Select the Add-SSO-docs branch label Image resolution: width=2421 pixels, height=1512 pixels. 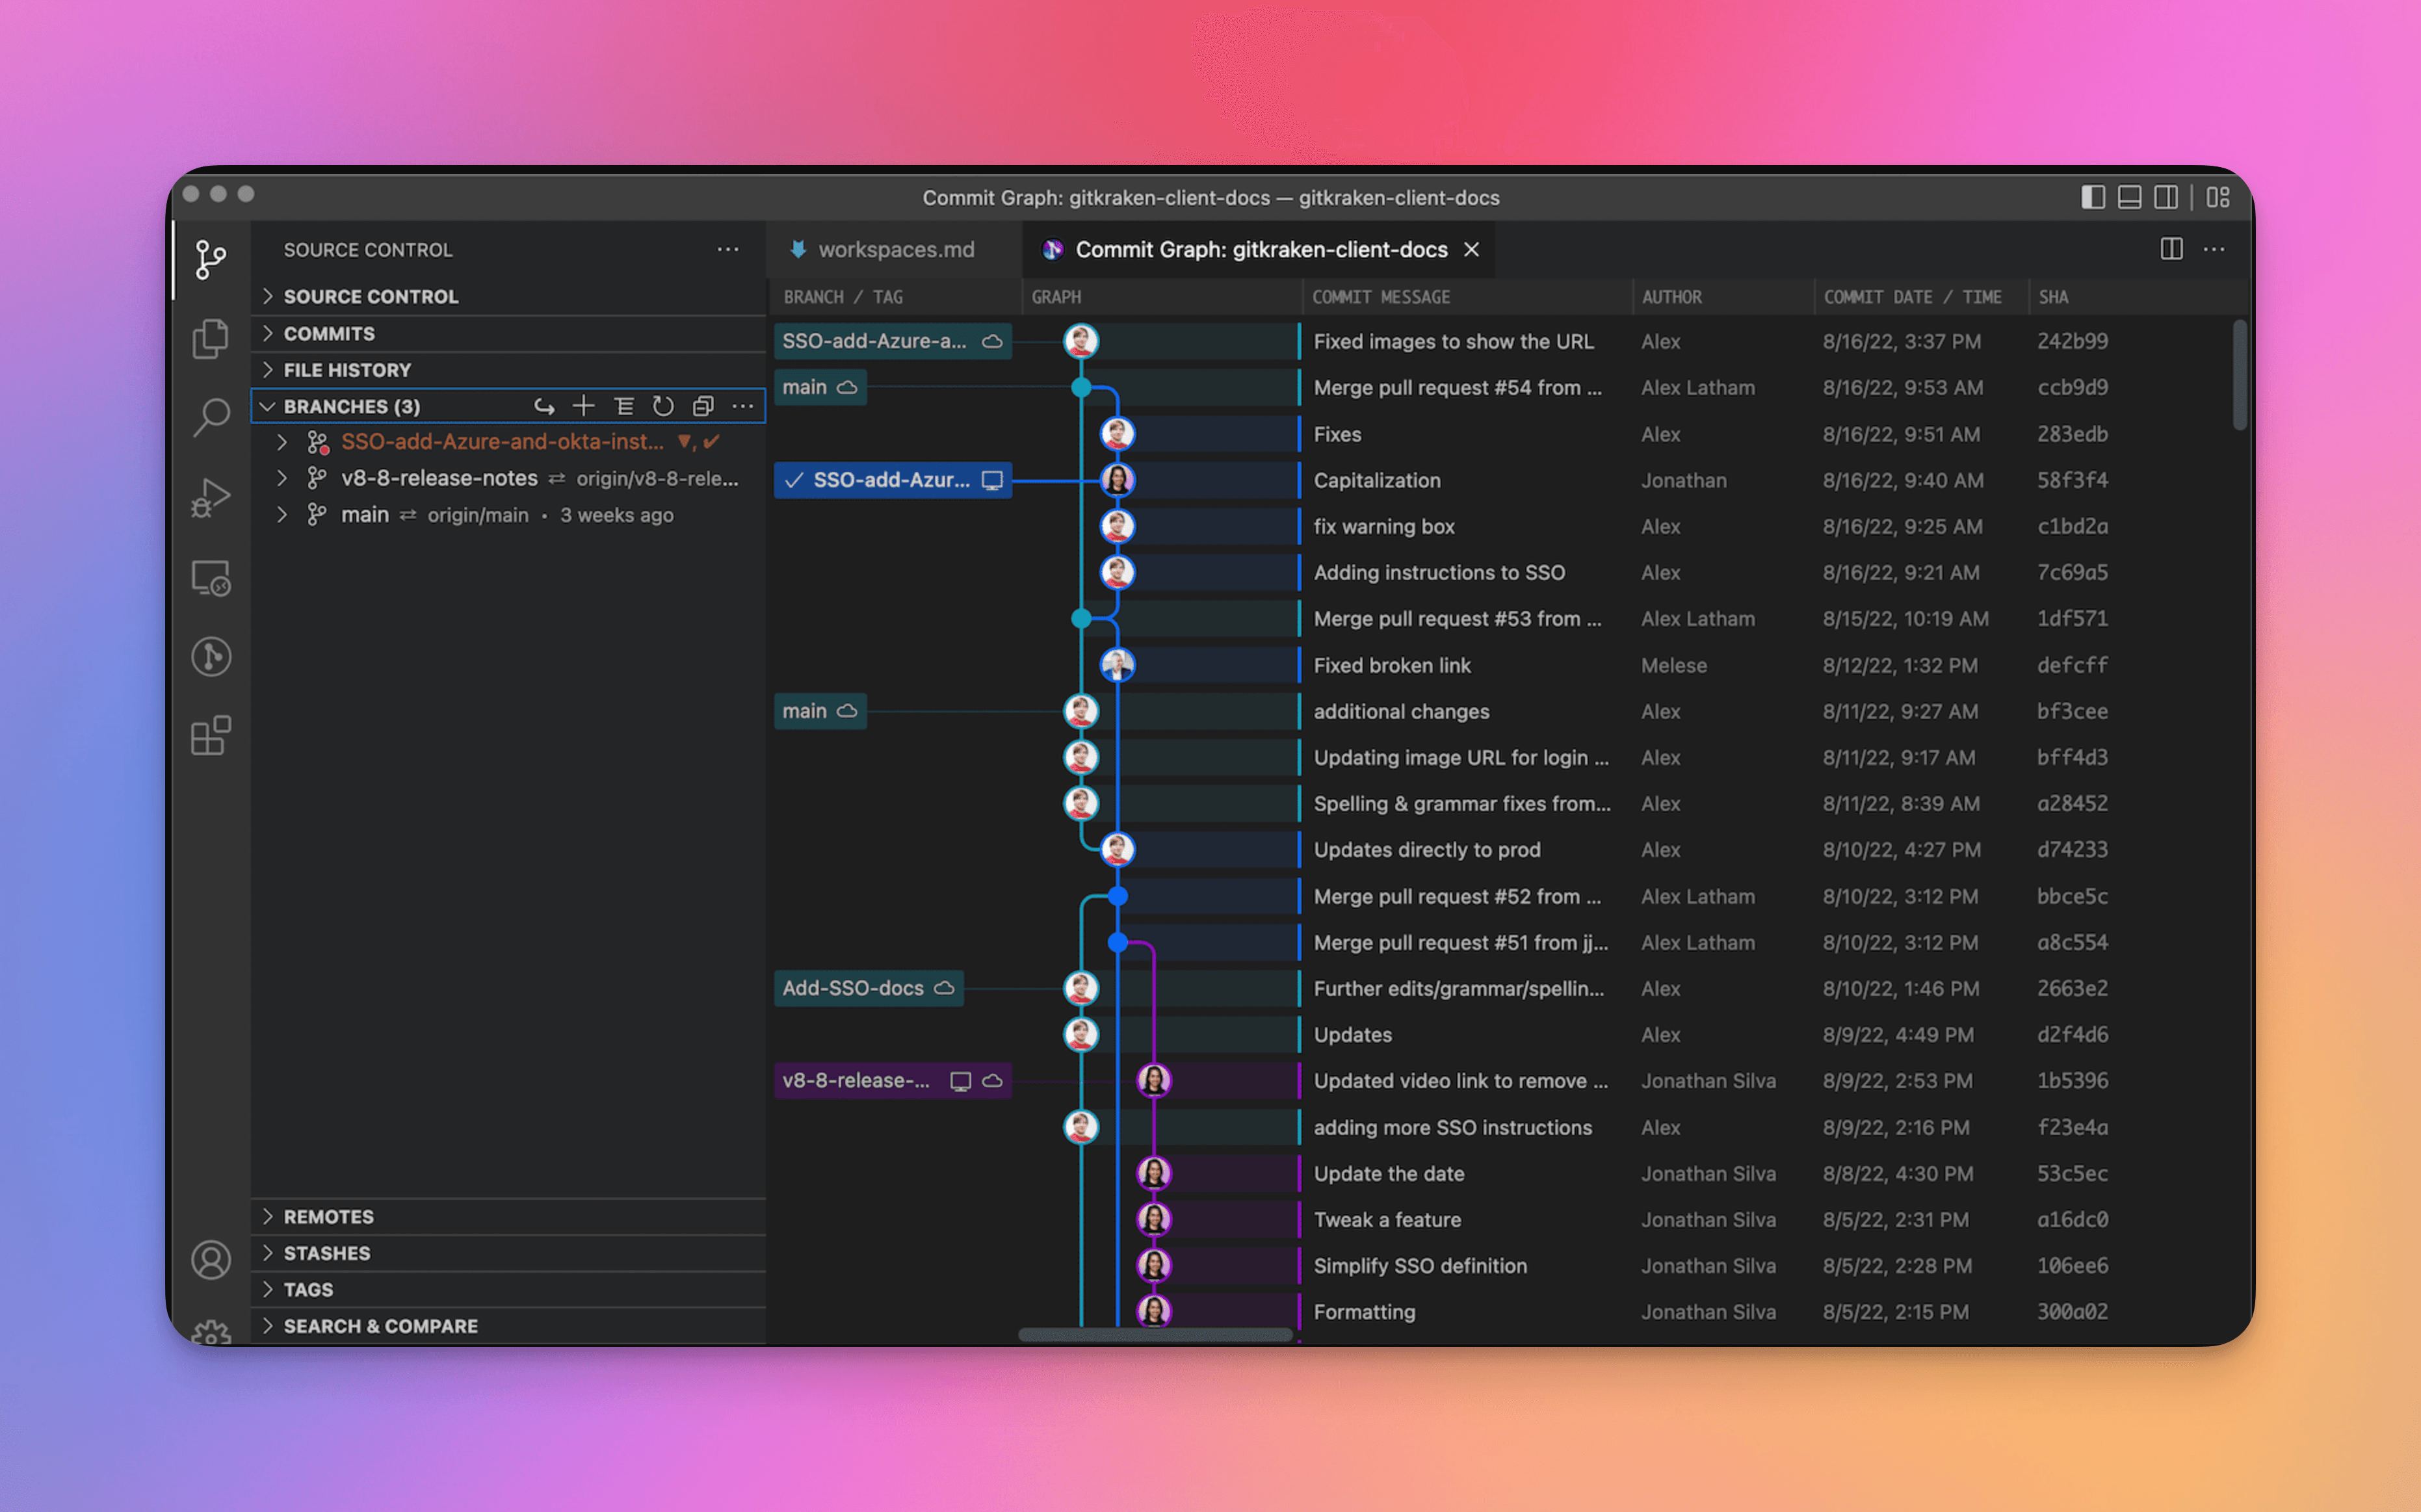click(x=853, y=988)
